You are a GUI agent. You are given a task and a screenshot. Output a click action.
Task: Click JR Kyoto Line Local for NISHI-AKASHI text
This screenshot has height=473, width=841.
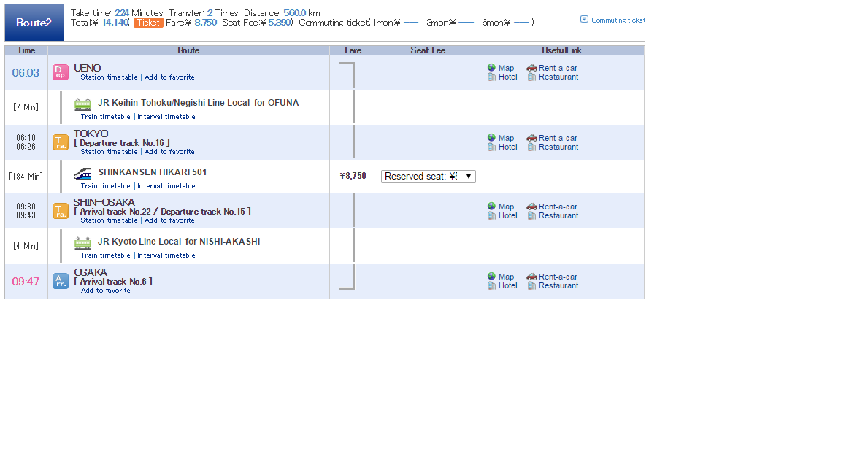[179, 242]
